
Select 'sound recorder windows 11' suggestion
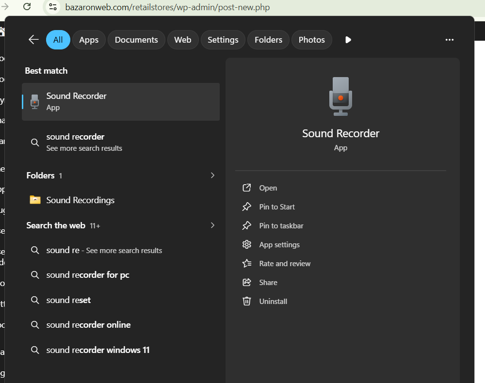tap(121, 350)
